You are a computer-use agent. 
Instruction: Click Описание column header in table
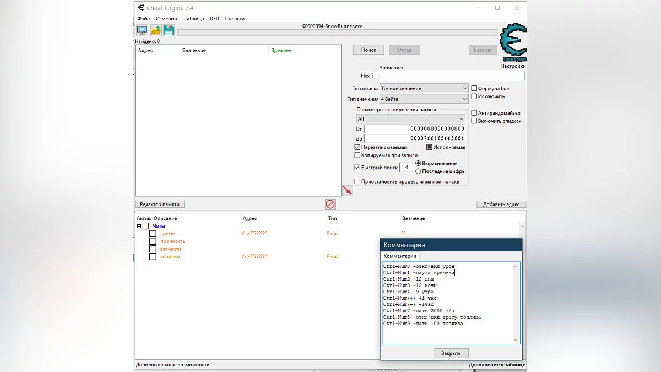tap(165, 219)
